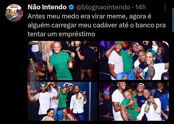The height and width of the screenshot is (124, 174).
Task: Open the three-dot more options menu
Action: (x=165, y=8)
